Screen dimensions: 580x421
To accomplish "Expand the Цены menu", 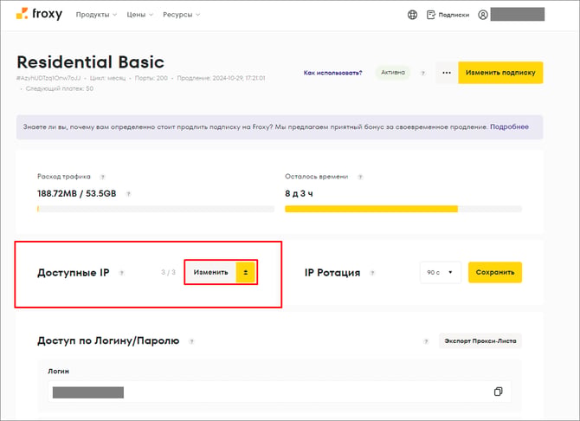I will 139,15.
